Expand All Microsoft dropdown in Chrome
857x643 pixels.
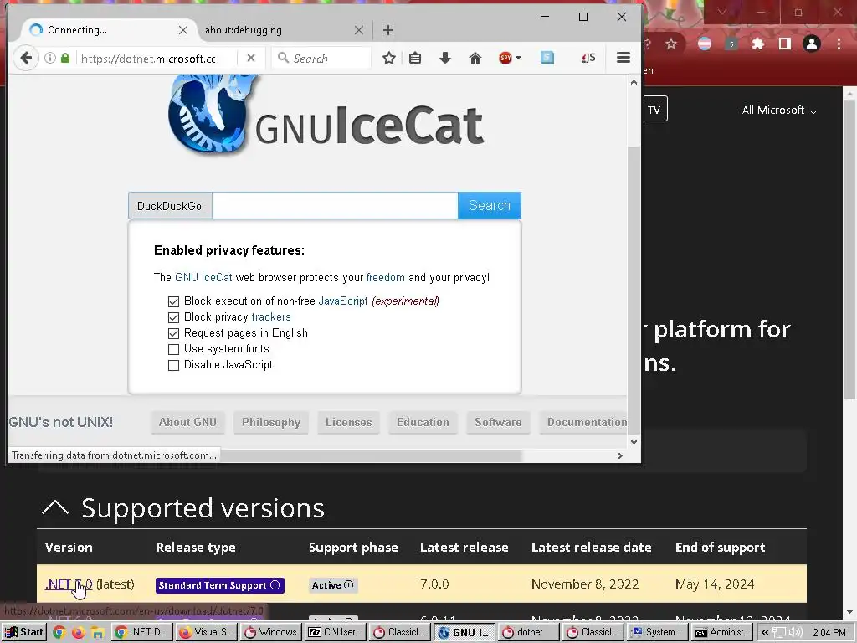(x=779, y=111)
